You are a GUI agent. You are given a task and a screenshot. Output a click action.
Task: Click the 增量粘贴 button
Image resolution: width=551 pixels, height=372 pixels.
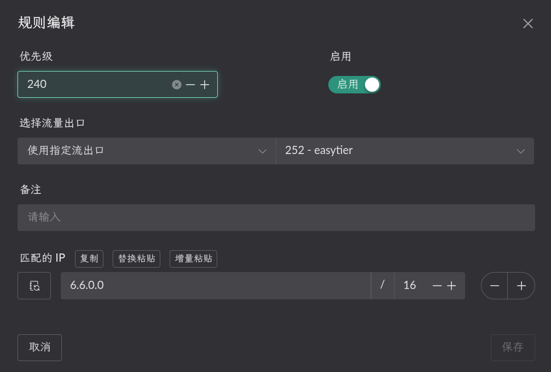pos(193,259)
